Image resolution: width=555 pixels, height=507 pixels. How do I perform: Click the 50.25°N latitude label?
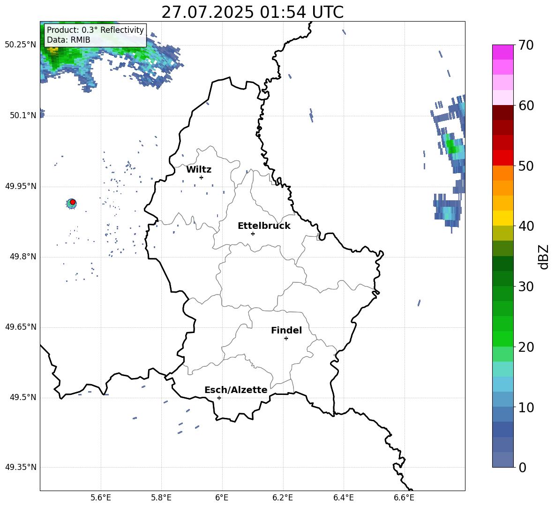click(21, 45)
